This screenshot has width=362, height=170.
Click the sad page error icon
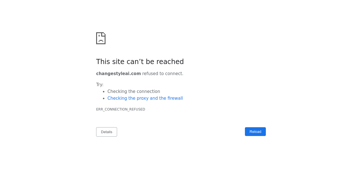point(101,38)
